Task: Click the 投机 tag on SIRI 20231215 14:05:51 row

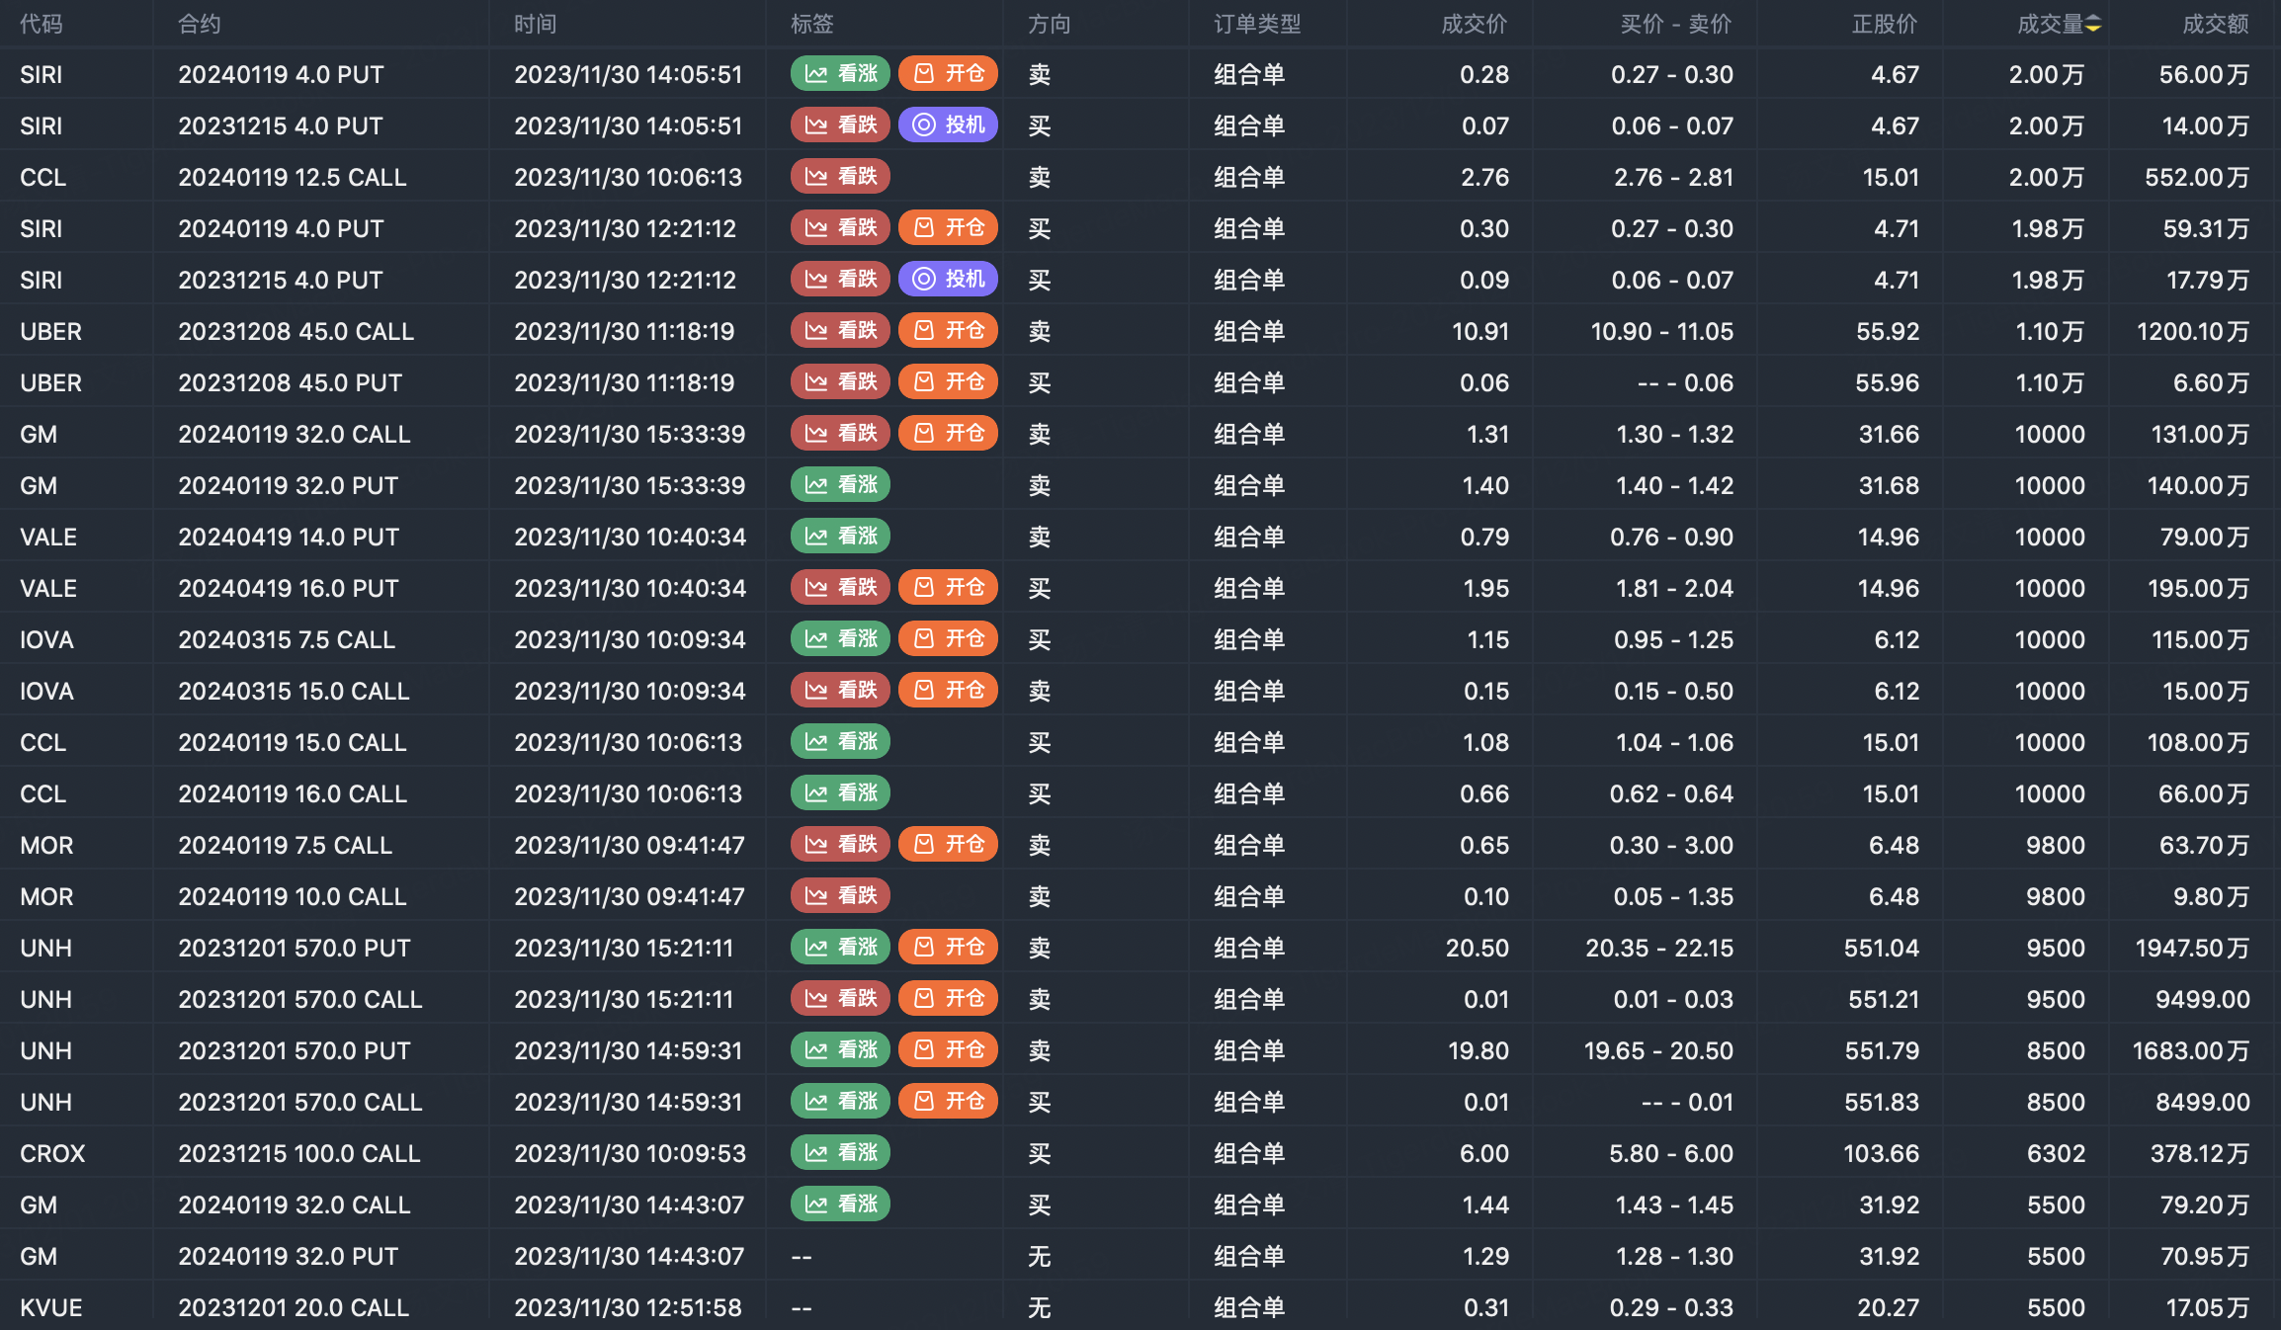Action: pos(948,125)
